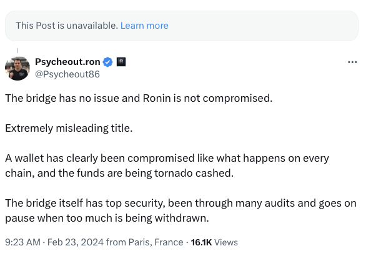Open the more options three-dot menu

point(352,62)
